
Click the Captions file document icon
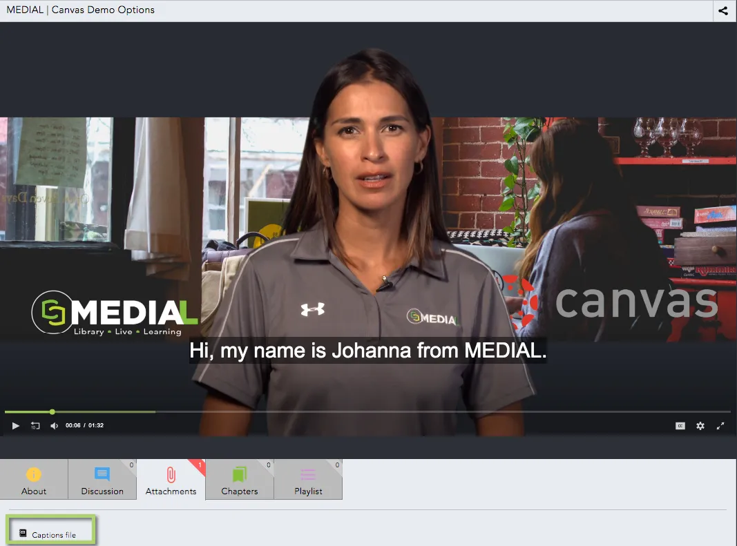pos(23,534)
